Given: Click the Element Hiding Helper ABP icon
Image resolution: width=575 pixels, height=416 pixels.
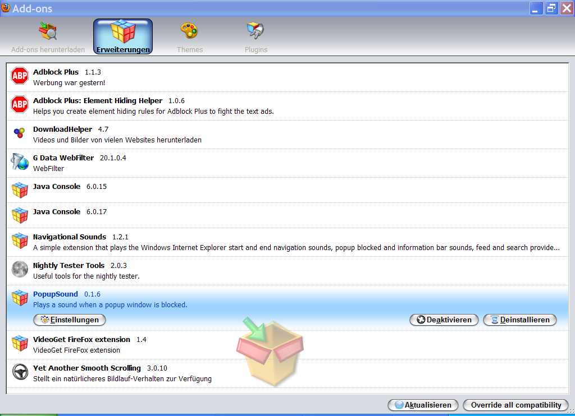Looking at the screenshot, I should [20, 104].
